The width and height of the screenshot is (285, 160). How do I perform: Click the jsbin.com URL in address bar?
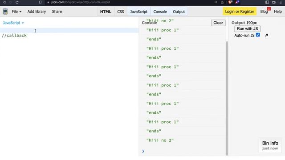[80, 2]
